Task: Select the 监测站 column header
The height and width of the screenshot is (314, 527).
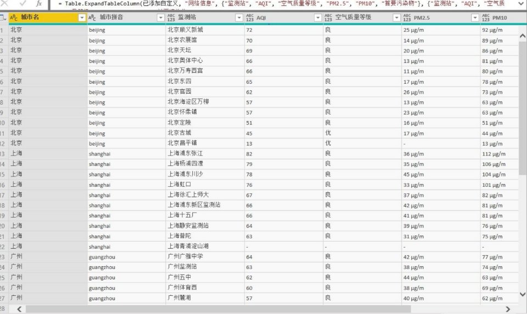Action: (x=205, y=18)
